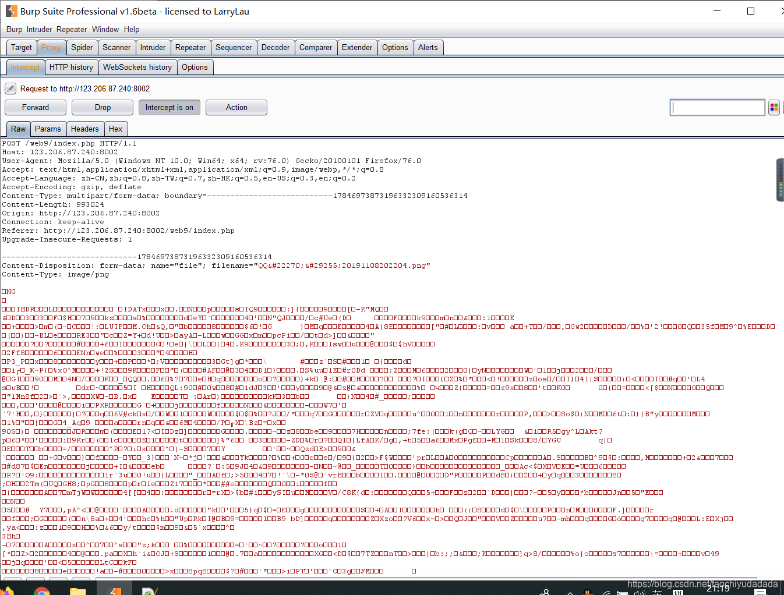Image resolution: width=784 pixels, height=595 pixels.
Task: Switch to the Intruder tool tab
Action: (x=153, y=48)
